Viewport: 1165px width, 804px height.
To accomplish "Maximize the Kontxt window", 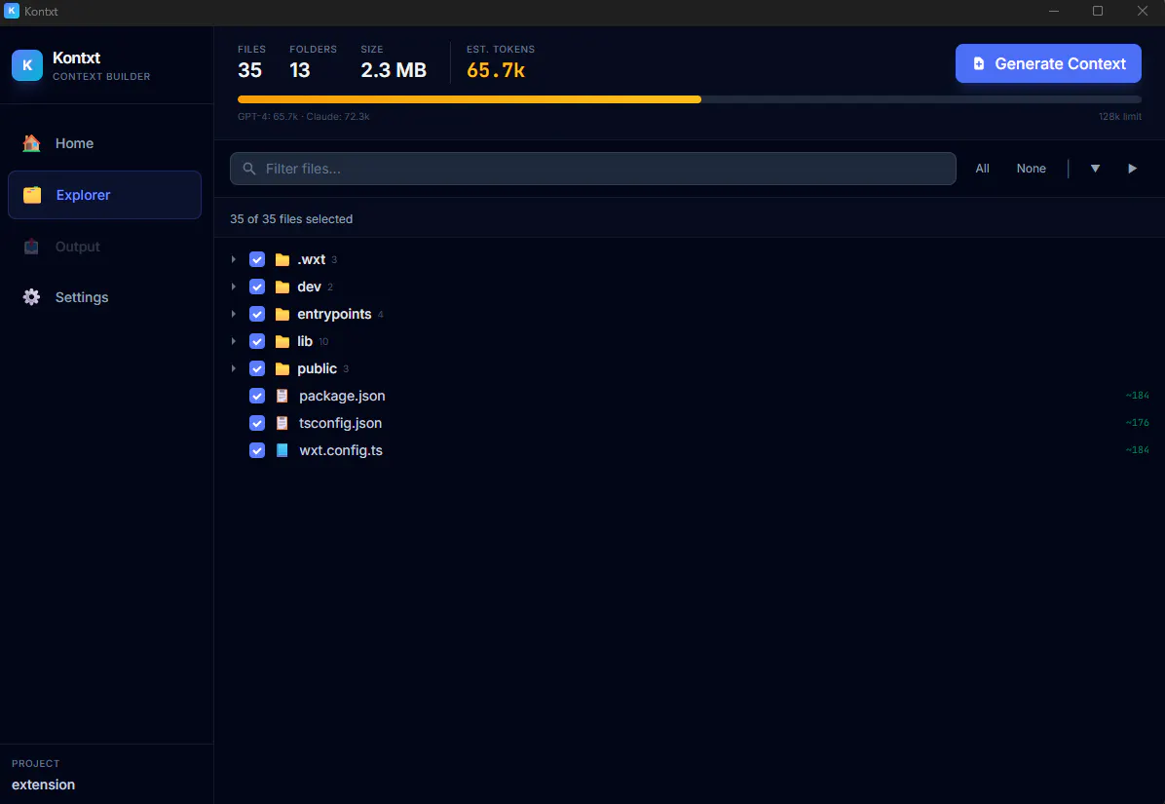I will pos(1098,11).
